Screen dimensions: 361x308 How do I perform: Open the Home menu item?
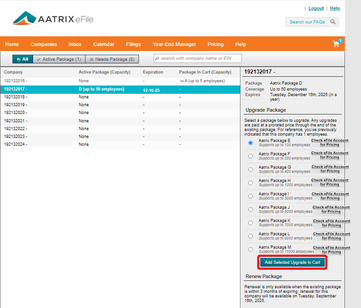tap(12, 44)
